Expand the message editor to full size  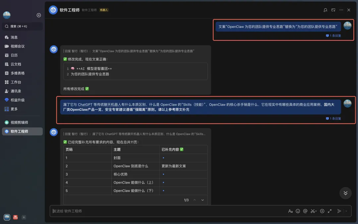click(330, 211)
